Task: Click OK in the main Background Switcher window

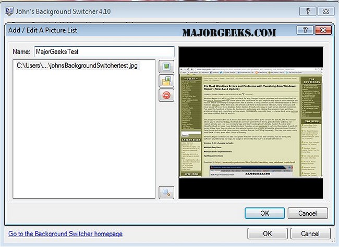Action: [268, 233]
